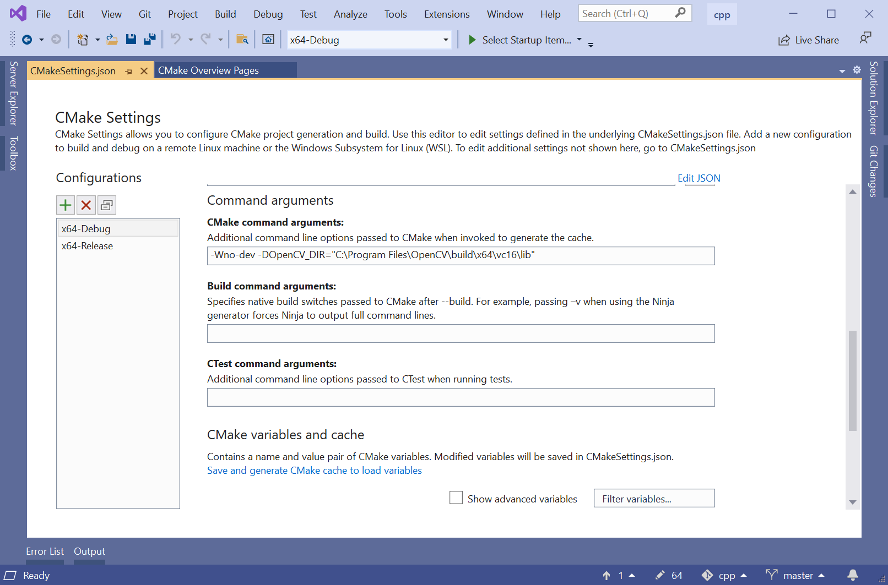Open the Select Startup Item dropdown
Image resolution: width=888 pixels, height=585 pixels.
(x=578, y=39)
